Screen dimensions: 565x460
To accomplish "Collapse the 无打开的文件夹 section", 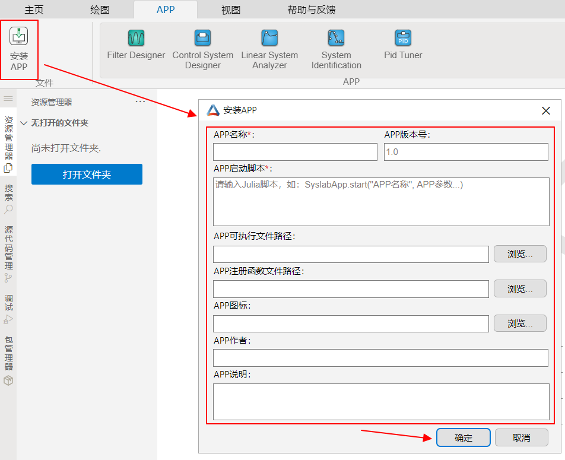I will coord(23,123).
